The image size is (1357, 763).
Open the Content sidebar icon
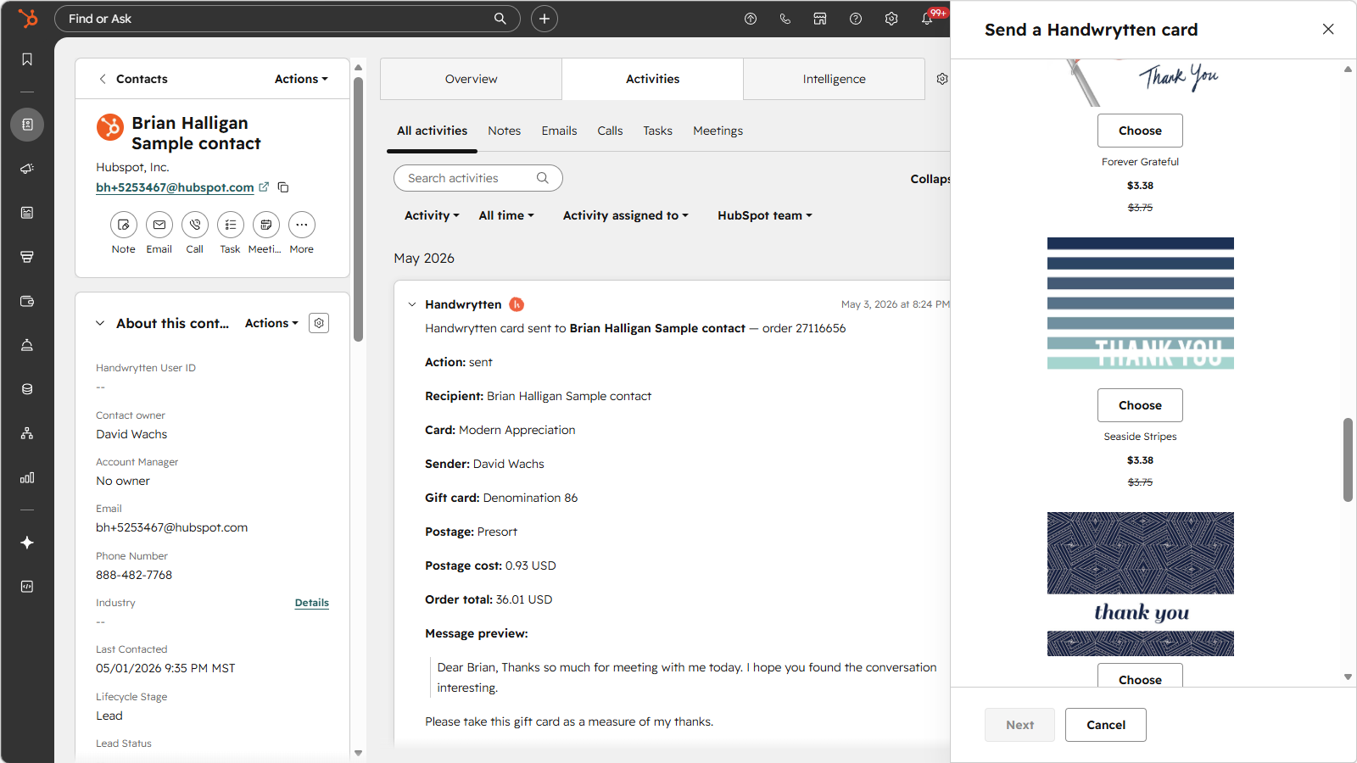pyautogui.click(x=27, y=213)
